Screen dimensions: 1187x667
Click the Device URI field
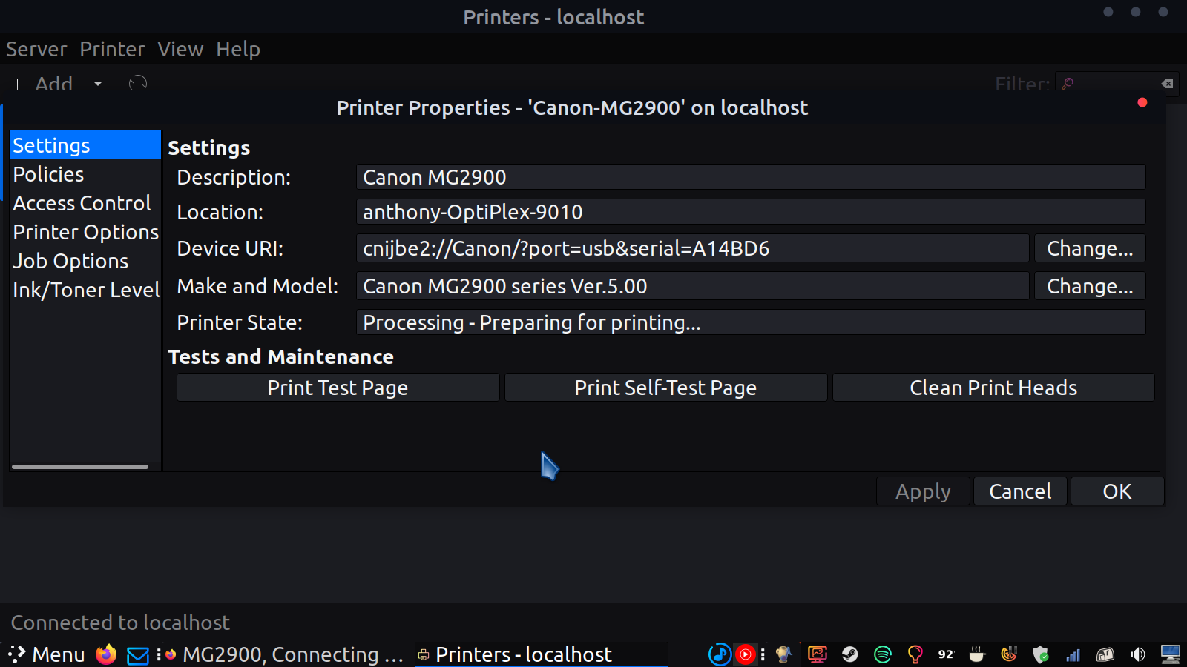point(692,248)
